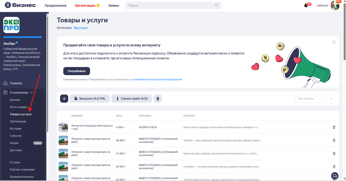The height and width of the screenshot is (181, 346).
Task: Click the Описание column header
Action: (189, 116)
